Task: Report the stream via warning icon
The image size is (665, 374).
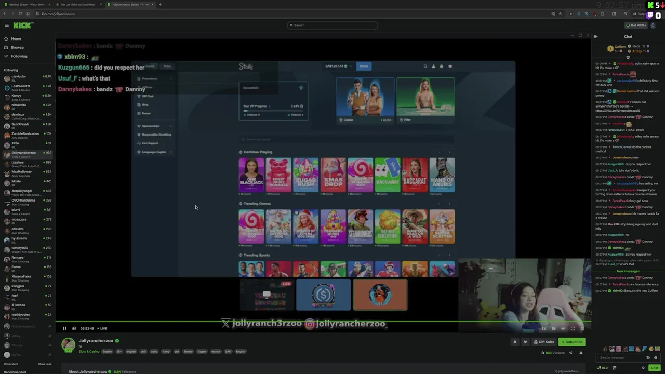Action: click(581, 353)
